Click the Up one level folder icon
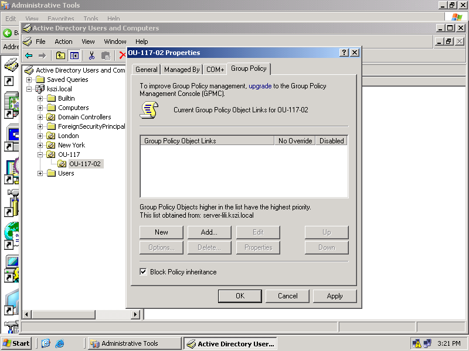Image resolution: width=469 pixels, height=351 pixels. pos(61,56)
